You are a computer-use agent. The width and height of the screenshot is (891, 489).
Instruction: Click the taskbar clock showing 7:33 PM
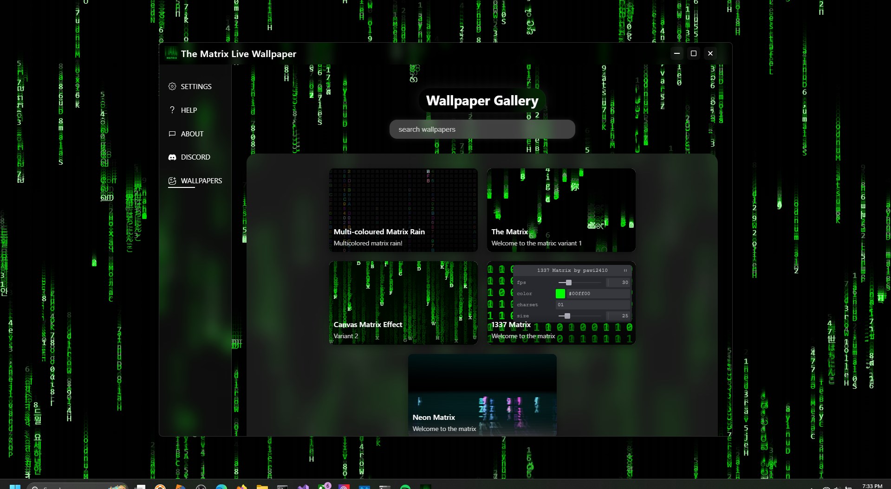872,486
